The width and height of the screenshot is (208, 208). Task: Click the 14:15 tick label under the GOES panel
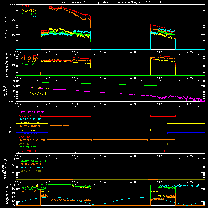pyautogui.click(x=160, y=104)
